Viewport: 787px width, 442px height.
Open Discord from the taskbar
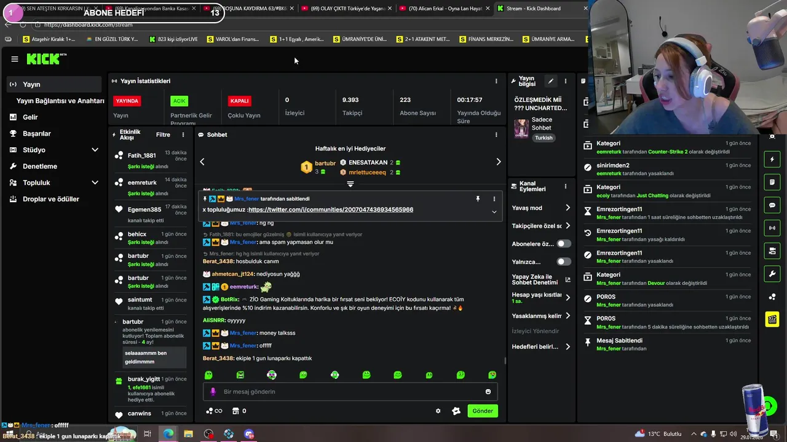pyautogui.click(x=248, y=434)
